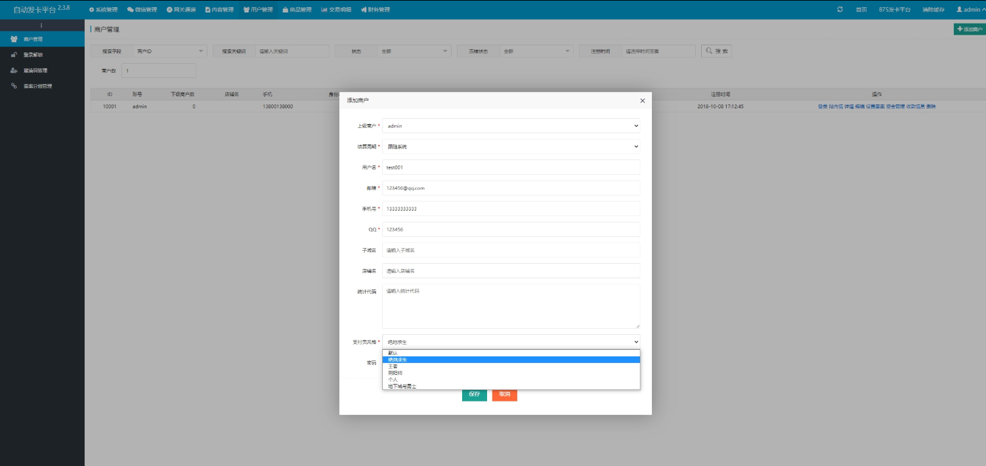
Task: Select 王者 from payment style list
Action: pos(393,366)
